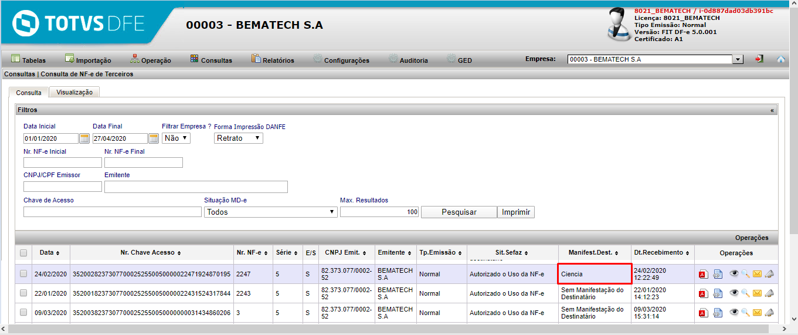Image resolution: width=798 pixels, height=335 pixels.
Task: Open the Operação menu
Action: coord(151,59)
